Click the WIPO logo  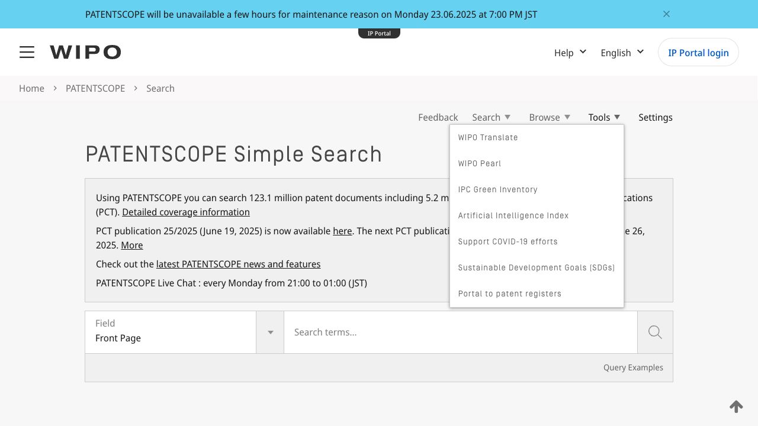[x=85, y=52]
